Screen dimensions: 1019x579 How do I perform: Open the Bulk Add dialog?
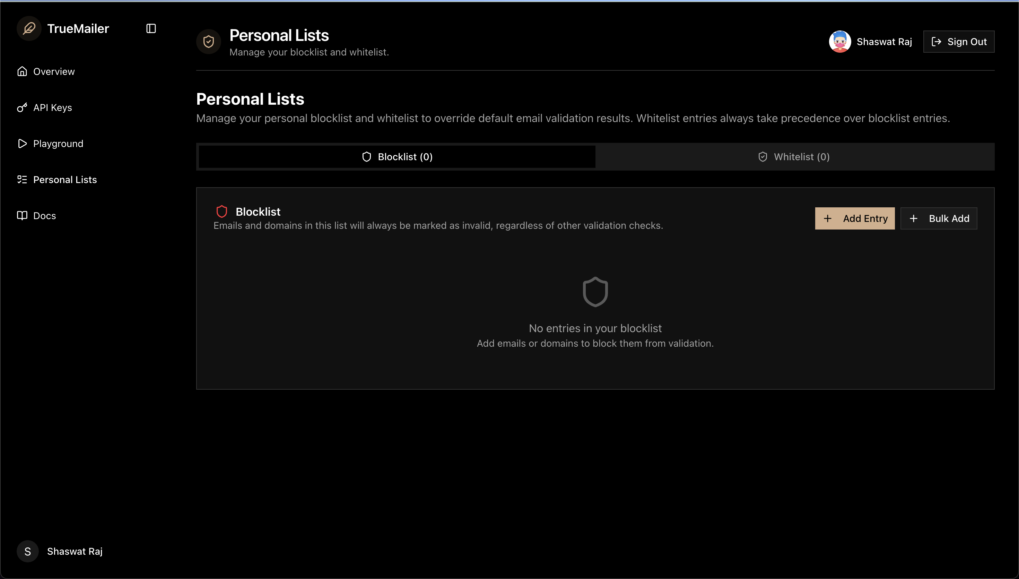[x=938, y=218]
